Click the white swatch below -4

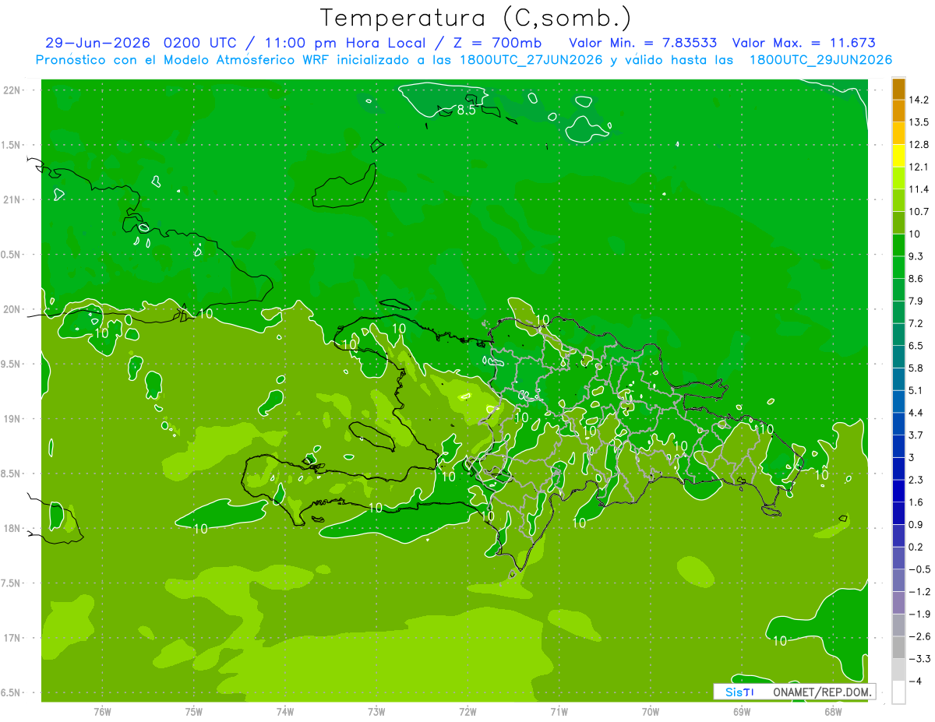coord(898,692)
